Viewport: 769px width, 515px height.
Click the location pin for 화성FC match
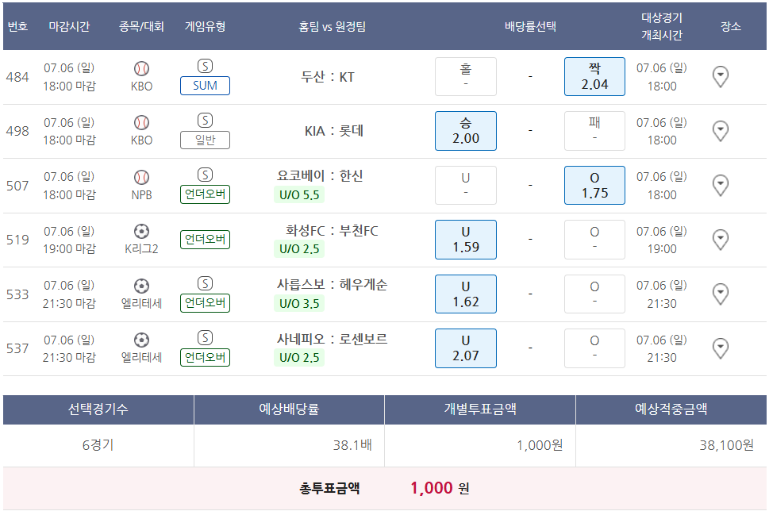(x=720, y=240)
